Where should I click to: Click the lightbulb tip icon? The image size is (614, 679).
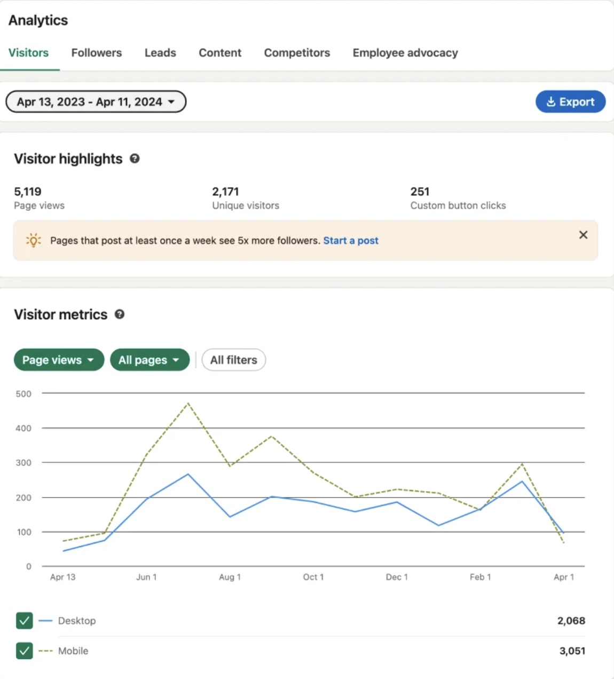coord(33,240)
